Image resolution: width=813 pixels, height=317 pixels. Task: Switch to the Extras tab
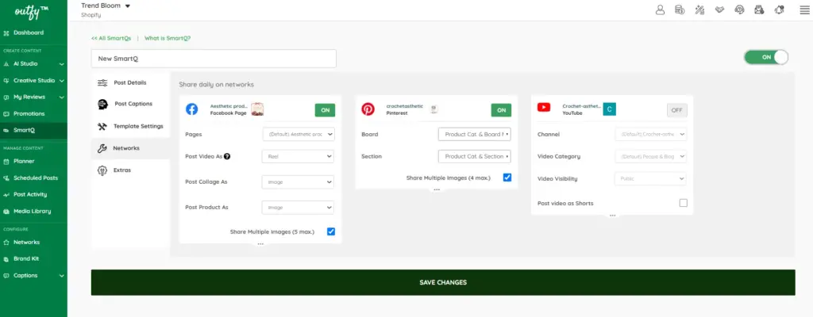coord(131,170)
